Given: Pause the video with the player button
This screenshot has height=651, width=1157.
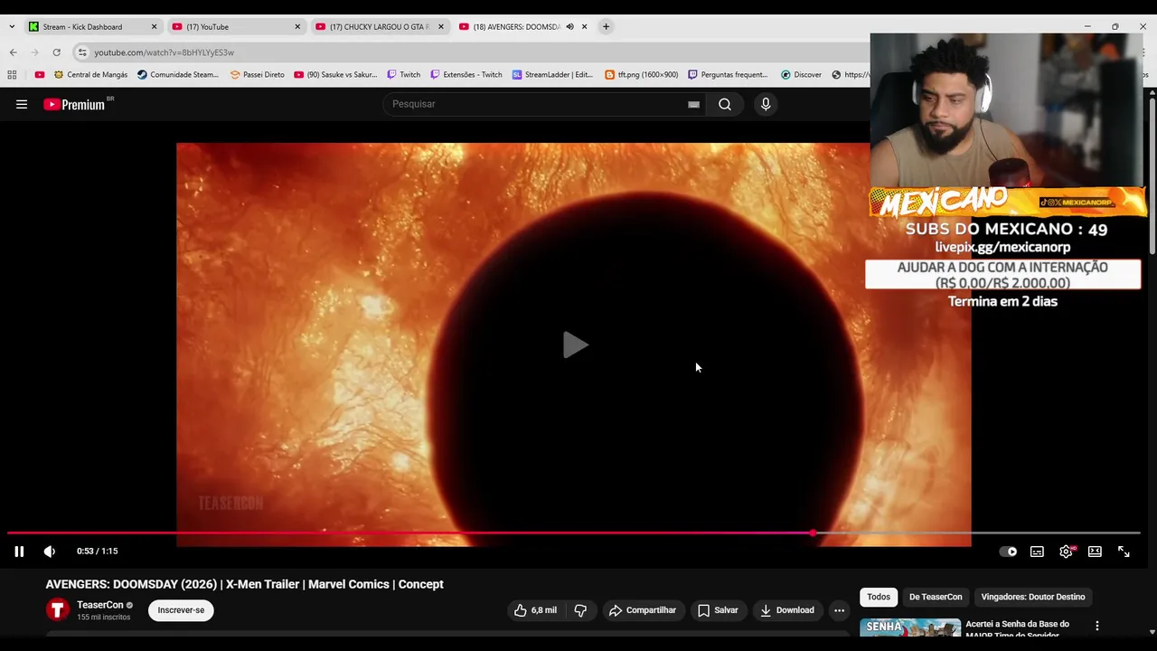Looking at the screenshot, I should pyautogui.click(x=19, y=552).
